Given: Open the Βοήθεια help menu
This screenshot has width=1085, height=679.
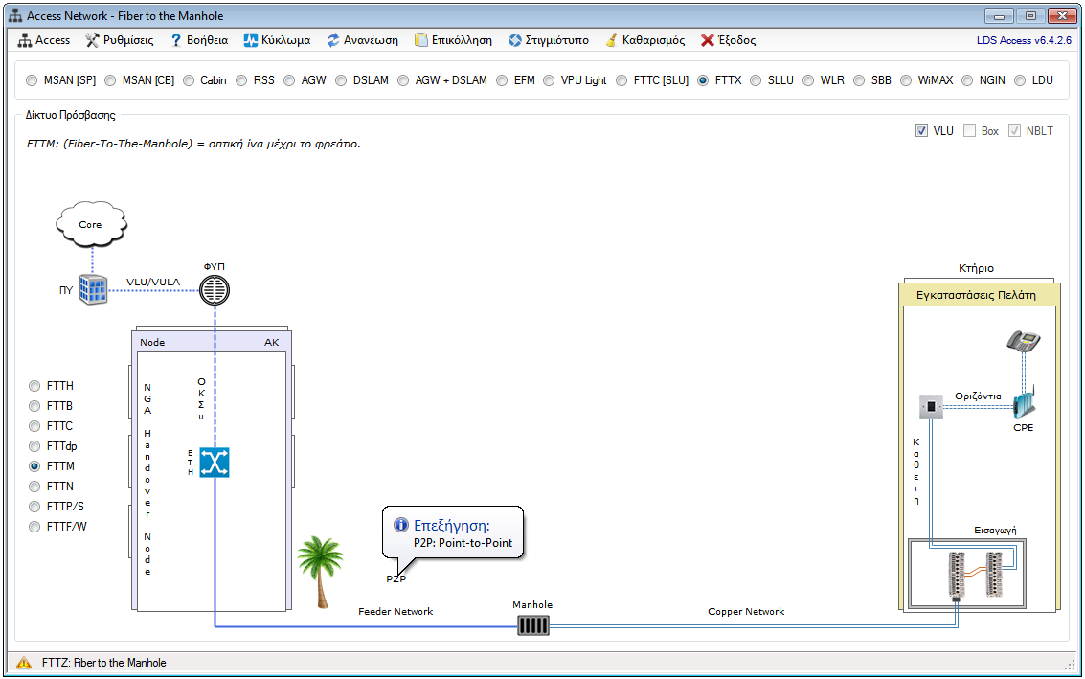Looking at the screenshot, I should pos(199,40).
